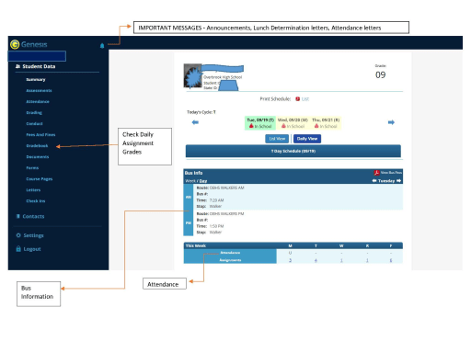471x364 pixels.
Task: Open Conduct in the sidebar
Action: [x=34, y=123]
